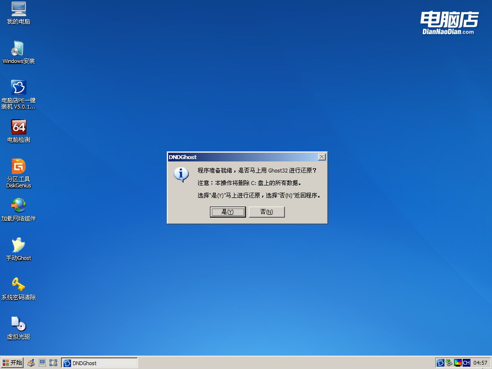Image resolution: width=492 pixels, height=369 pixels.
Task: Click the disk tool quick launch icon
Action: (31, 363)
